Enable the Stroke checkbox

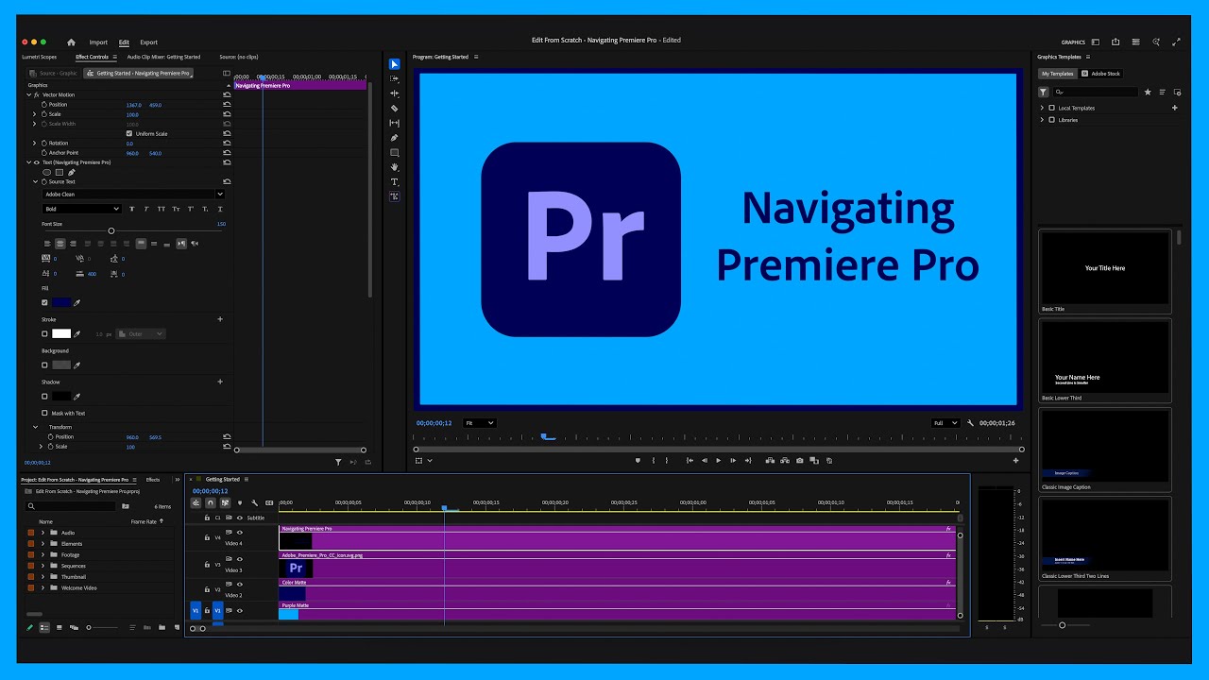coord(44,333)
